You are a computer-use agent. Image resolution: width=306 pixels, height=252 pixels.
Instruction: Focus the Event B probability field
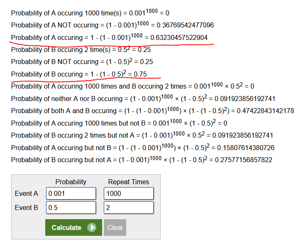[x=71, y=208]
